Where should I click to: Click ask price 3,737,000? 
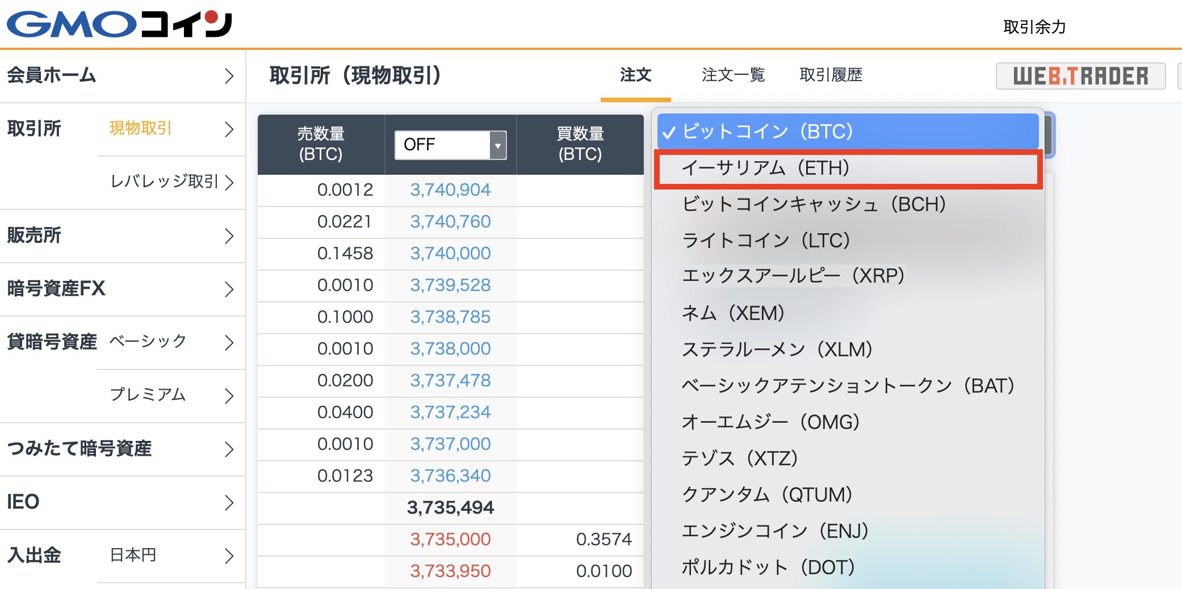pyautogui.click(x=450, y=444)
